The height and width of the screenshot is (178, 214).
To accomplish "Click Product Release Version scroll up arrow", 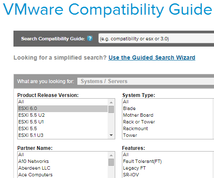I will tap(111, 102).
